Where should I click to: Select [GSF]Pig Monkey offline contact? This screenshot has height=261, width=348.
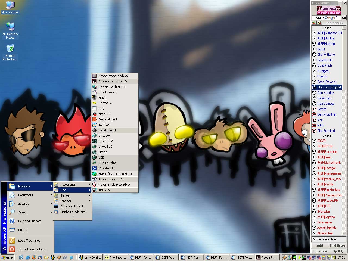(x=327, y=190)
